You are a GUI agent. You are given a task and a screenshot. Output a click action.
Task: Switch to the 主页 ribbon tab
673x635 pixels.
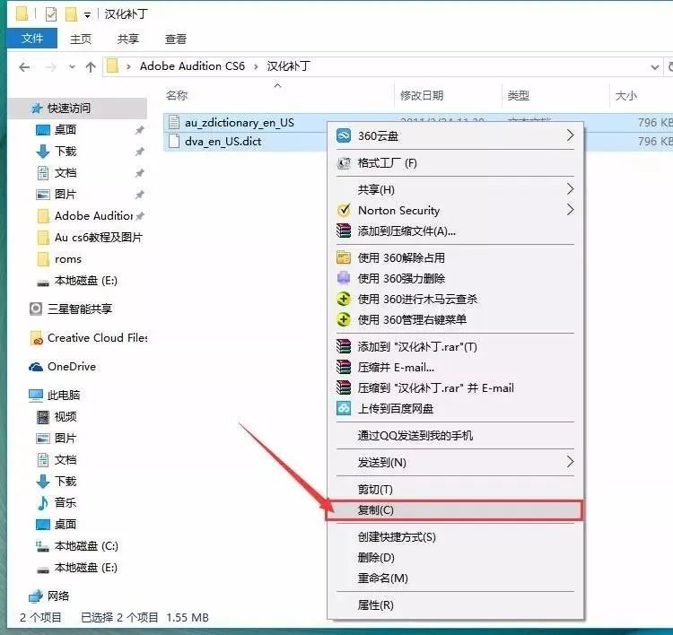[x=80, y=39]
